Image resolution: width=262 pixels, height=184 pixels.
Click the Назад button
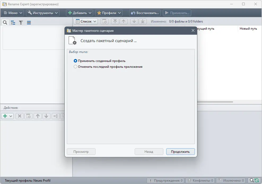click(149, 152)
